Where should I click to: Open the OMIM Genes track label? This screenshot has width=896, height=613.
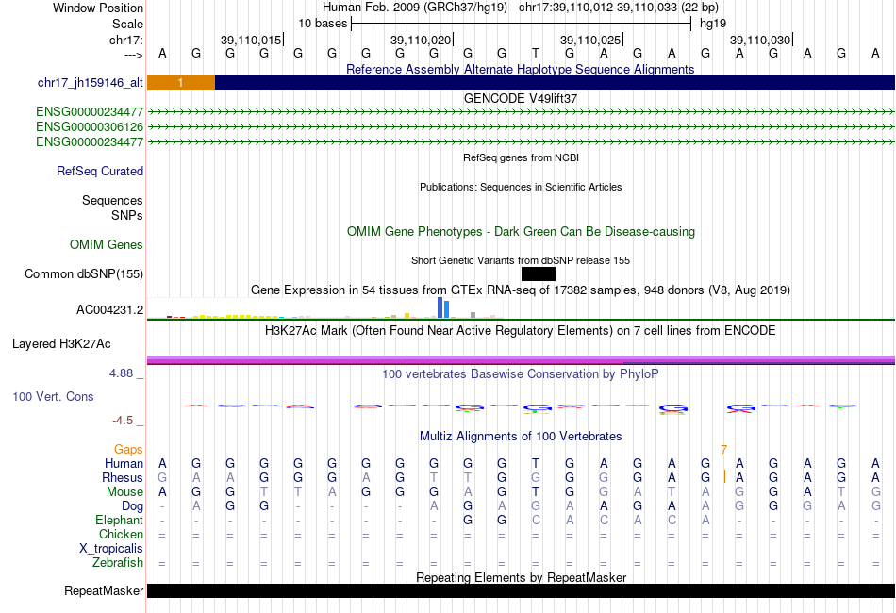[107, 245]
